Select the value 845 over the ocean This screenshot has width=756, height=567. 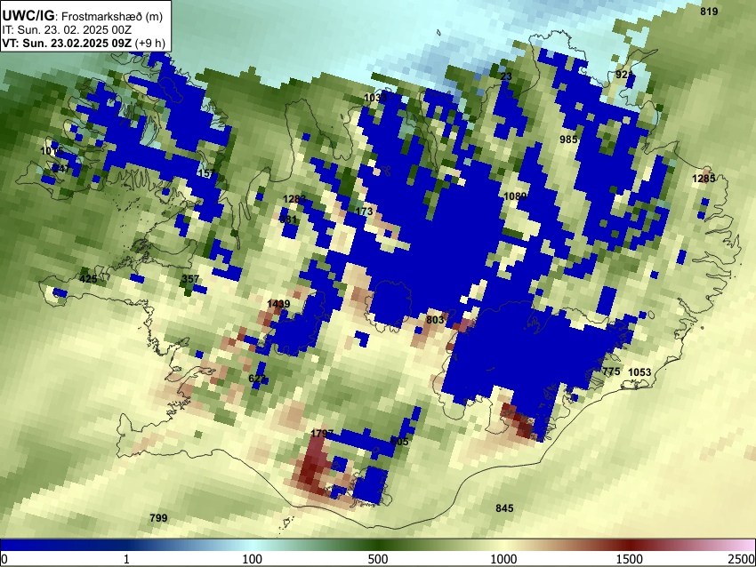[504, 508]
